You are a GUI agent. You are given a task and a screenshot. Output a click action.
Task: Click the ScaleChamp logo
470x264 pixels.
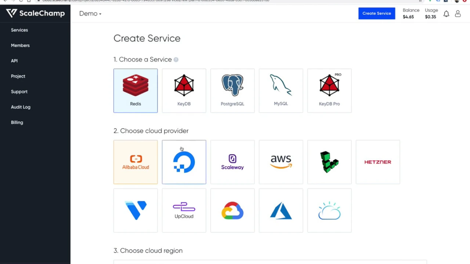tap(35, 14)
